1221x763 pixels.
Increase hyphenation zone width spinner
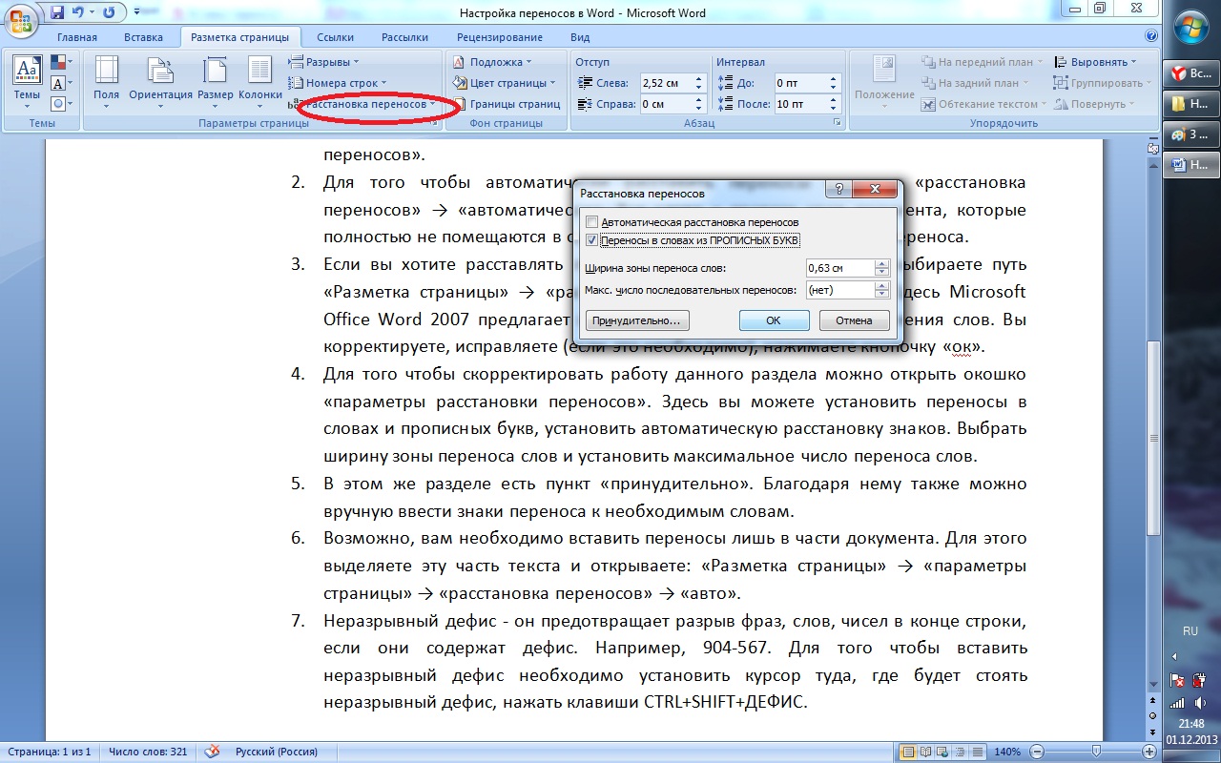881,264
